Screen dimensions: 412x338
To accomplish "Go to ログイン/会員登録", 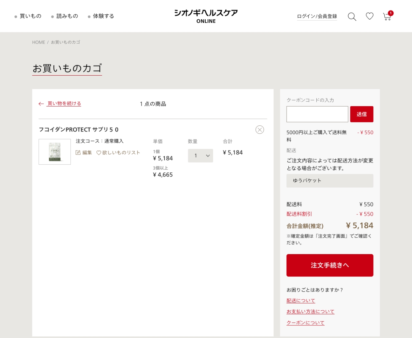I will [x=317, y=16].
